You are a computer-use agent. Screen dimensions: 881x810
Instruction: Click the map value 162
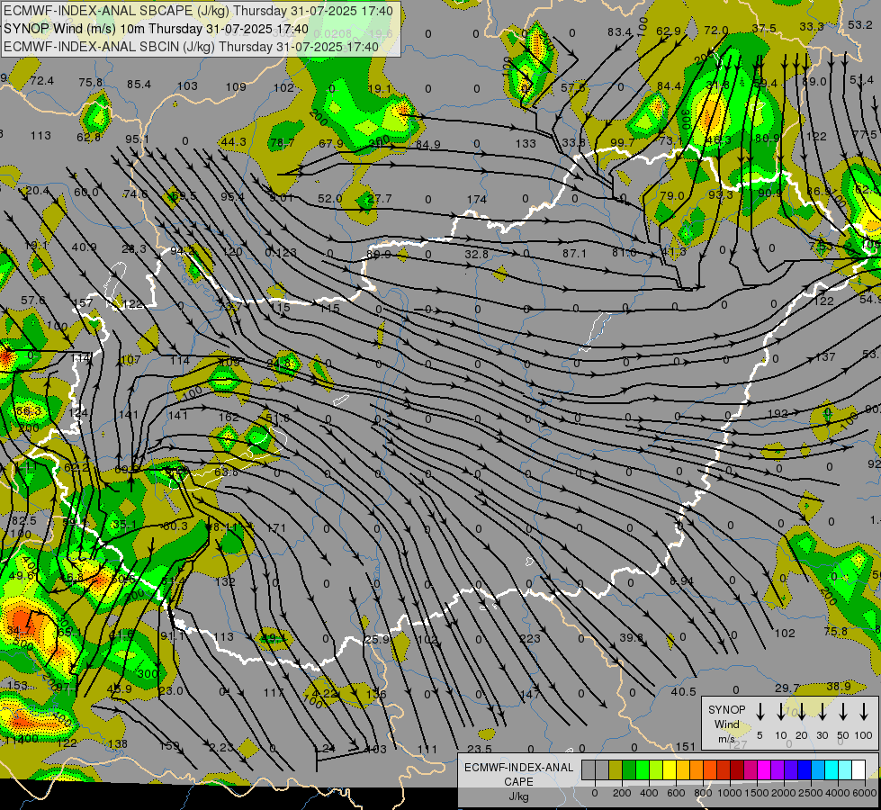tap(229, 418)
